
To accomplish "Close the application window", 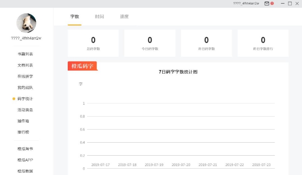I will click(297, 4).
